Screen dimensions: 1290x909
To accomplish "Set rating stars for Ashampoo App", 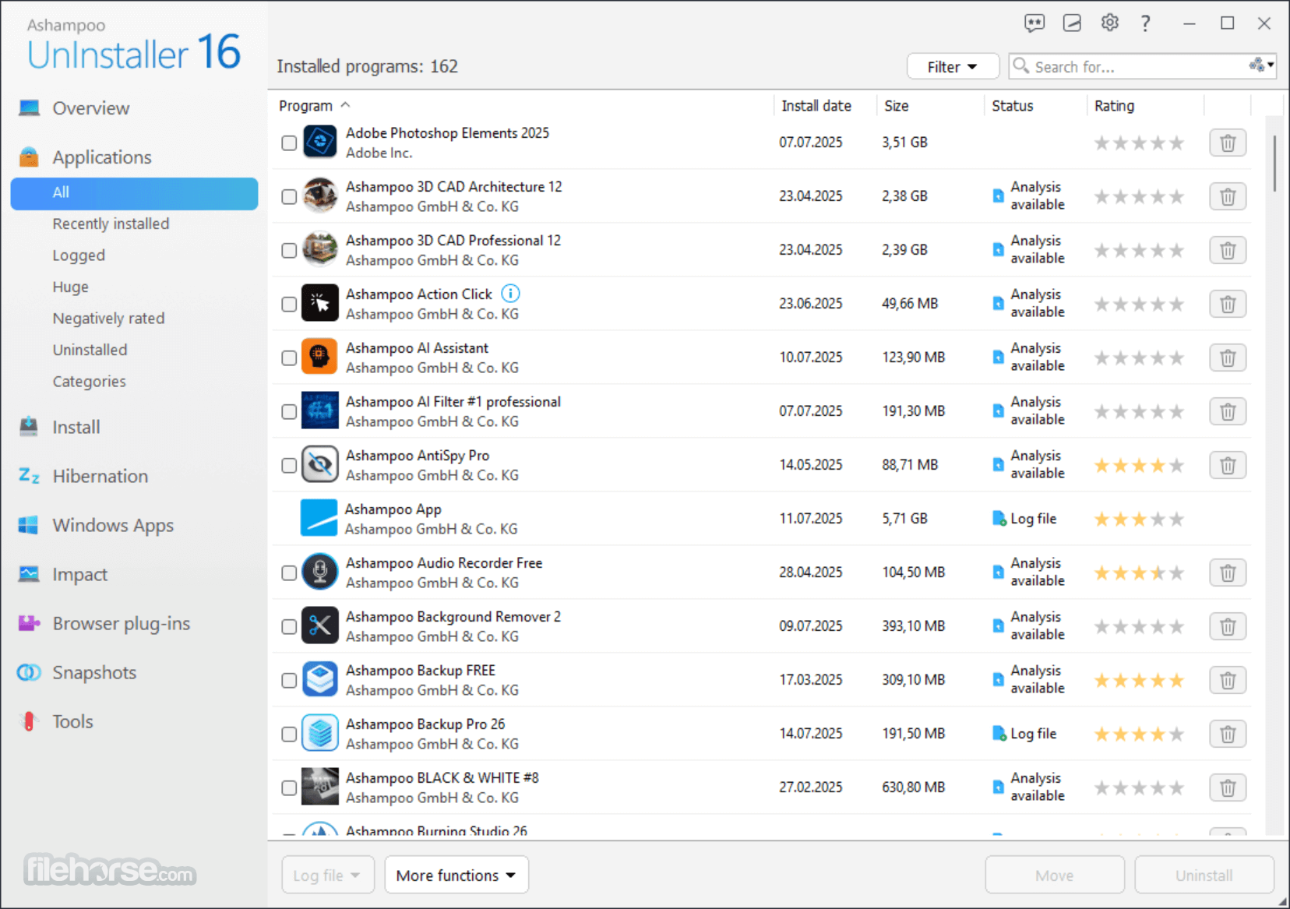I will tap(1139, 520).
